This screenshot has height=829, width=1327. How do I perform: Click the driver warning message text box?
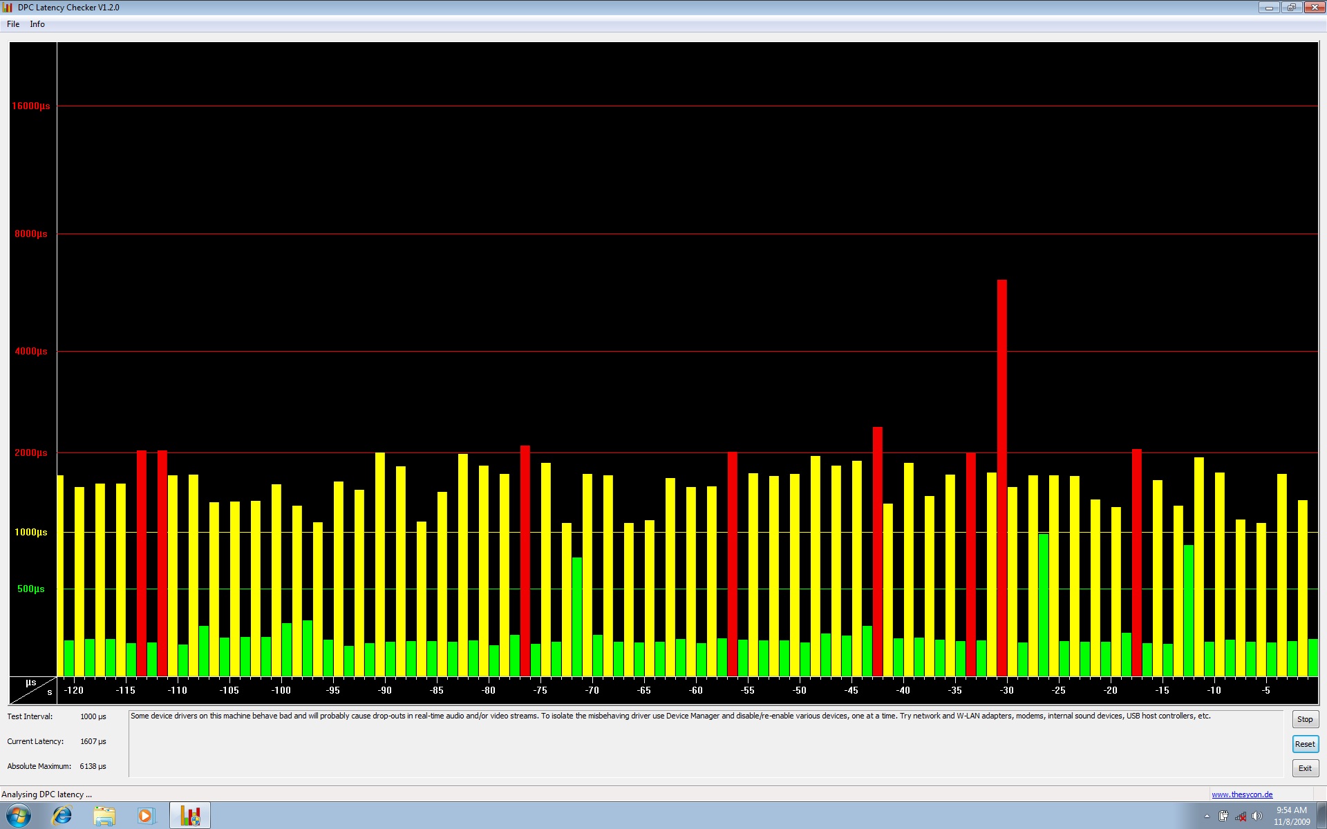click(706, 743)
